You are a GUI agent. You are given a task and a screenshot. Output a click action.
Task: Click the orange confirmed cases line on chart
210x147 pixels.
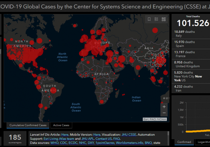198,131
